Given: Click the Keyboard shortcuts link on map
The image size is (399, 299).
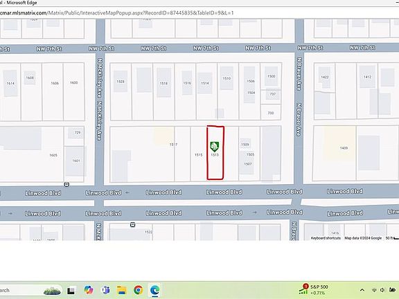Looking at the screenshot, I should click(326, 238).
